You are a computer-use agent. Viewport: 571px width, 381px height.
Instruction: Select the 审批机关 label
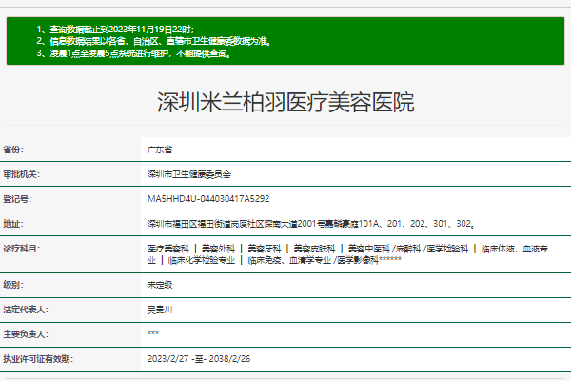22,174
